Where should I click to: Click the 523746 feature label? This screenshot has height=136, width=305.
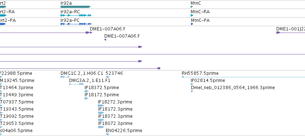(114, 73)
